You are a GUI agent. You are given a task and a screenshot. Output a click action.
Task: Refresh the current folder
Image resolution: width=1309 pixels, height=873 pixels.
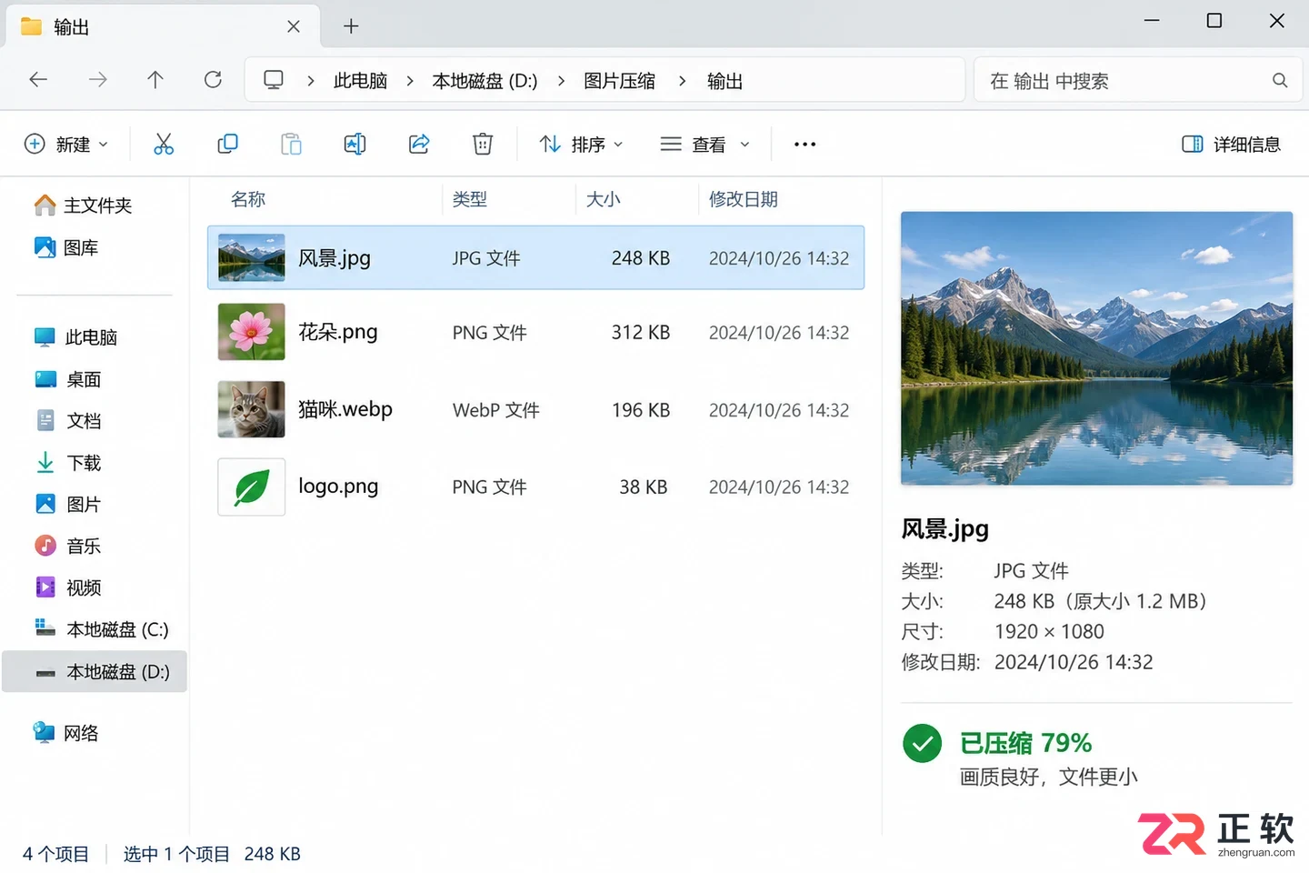pyautogui.click(x=213, y=80)
